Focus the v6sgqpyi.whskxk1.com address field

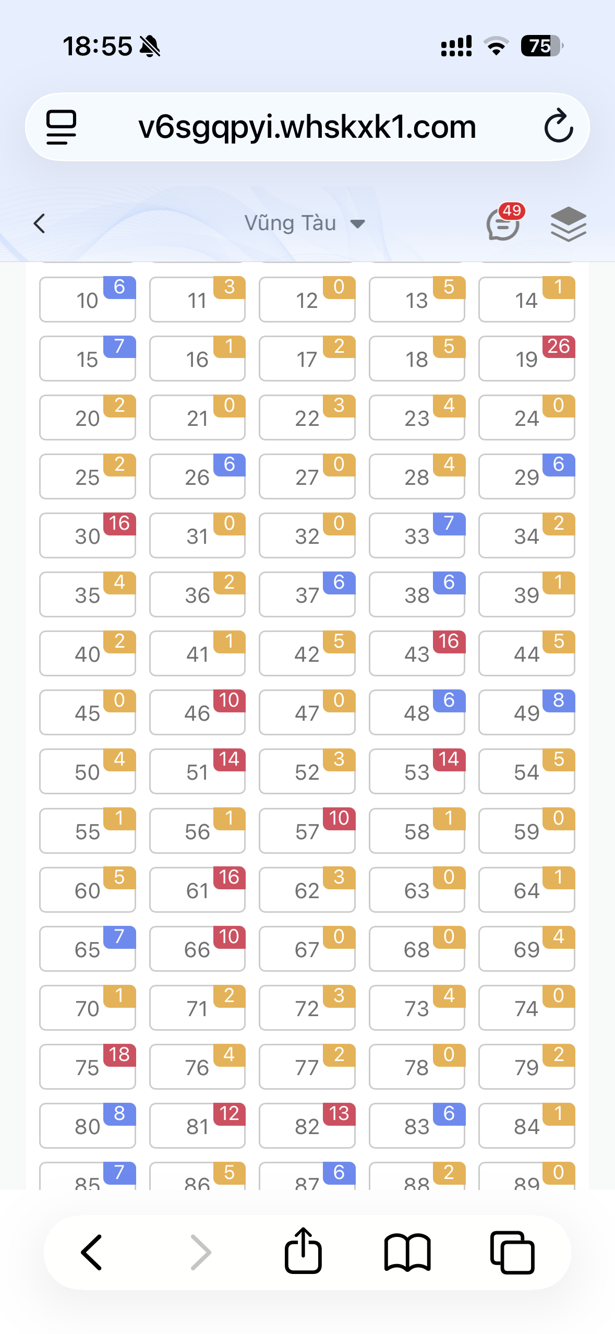click(x=307, y=127)
